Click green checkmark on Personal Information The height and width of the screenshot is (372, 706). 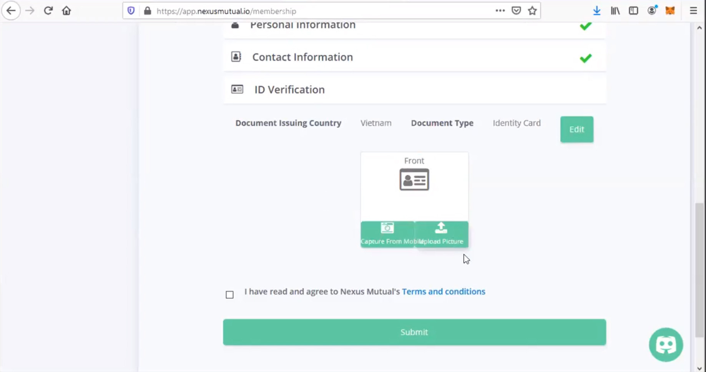(586, 26)
